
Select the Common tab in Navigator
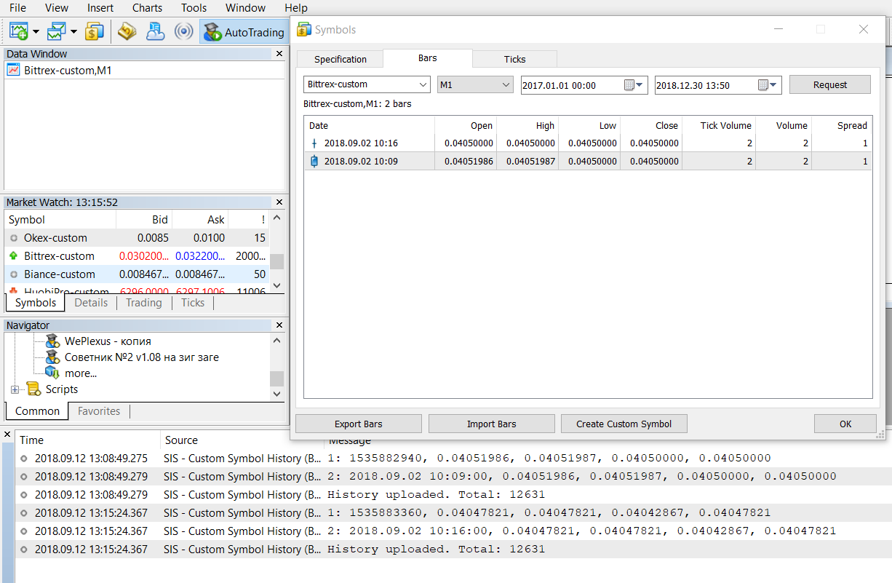[38, 411]
